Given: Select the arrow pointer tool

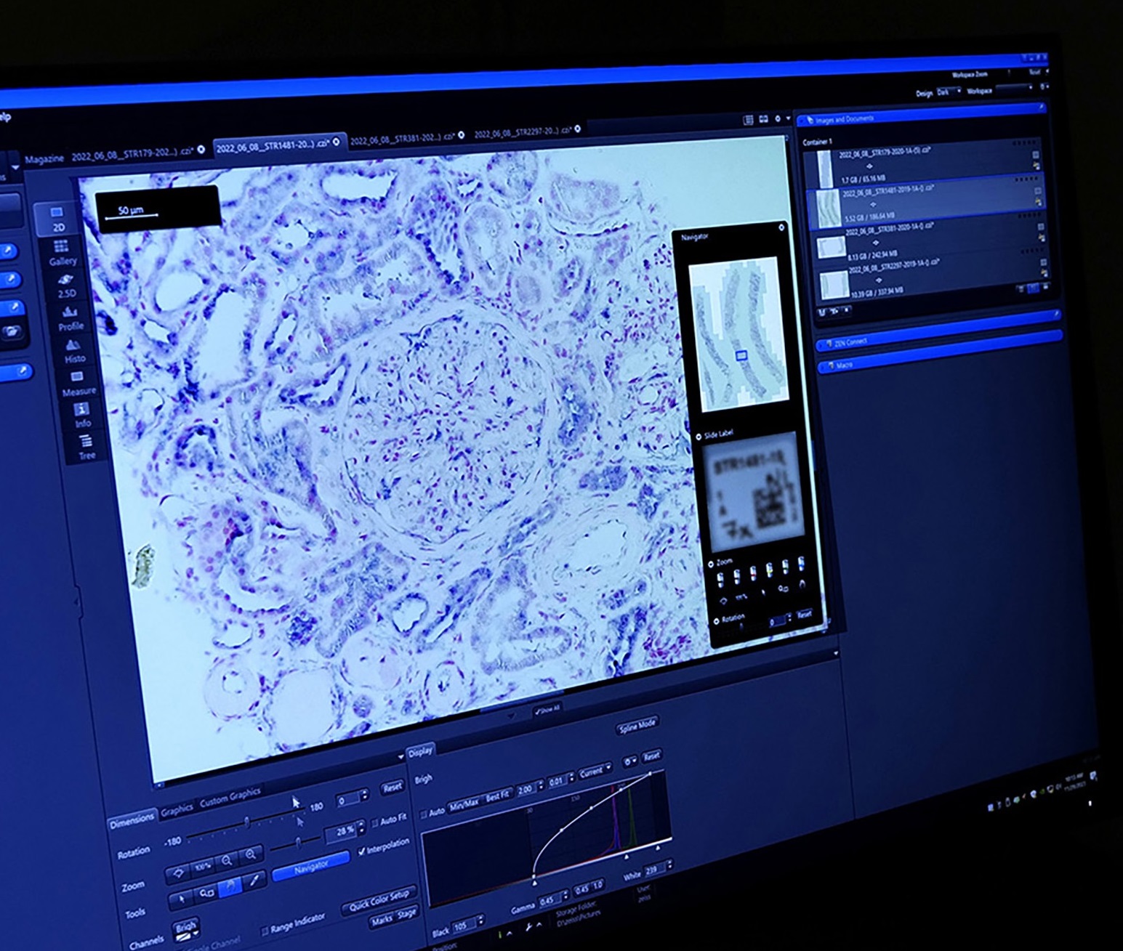Looking at the screenshot, I should [181, 899].
